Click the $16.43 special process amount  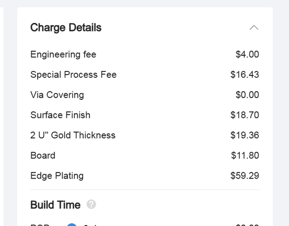tap(244, 75)
